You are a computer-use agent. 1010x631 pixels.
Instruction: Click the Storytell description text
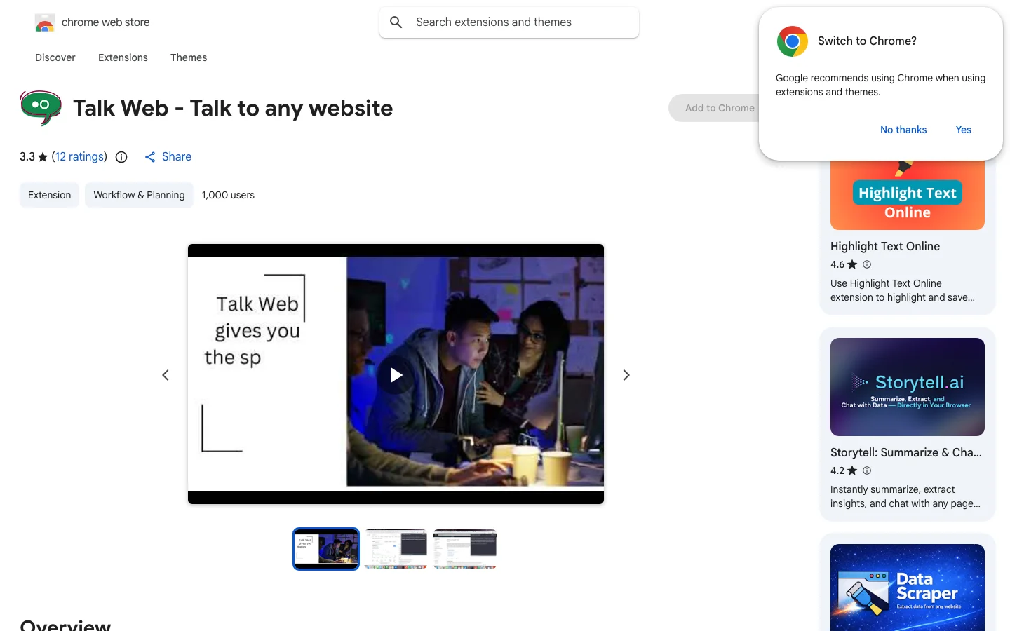905,496
